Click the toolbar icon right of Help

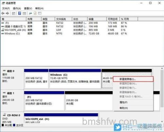click(24, 13)
